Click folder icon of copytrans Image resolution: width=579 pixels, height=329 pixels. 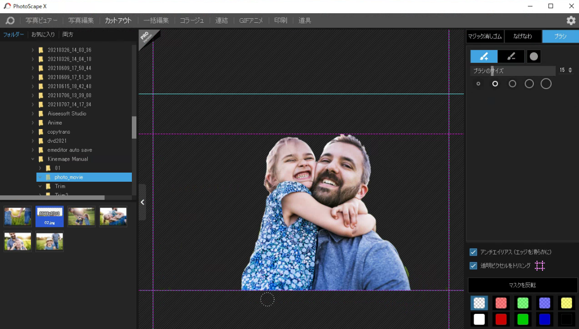click(x=41, y=132)
